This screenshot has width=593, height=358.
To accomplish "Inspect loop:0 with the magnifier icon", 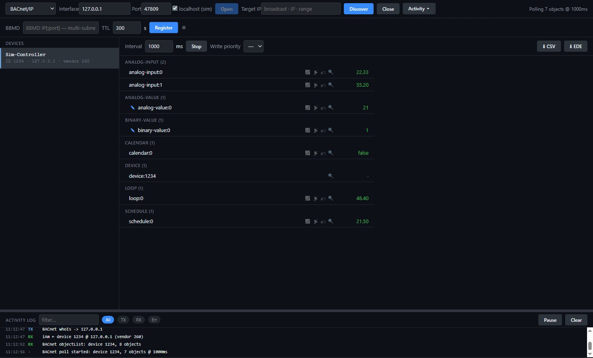I will [x=331, y=198].
